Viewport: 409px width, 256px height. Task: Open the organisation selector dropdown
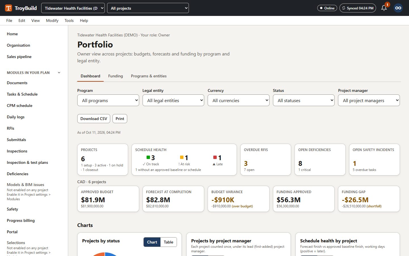pos(73,8)
